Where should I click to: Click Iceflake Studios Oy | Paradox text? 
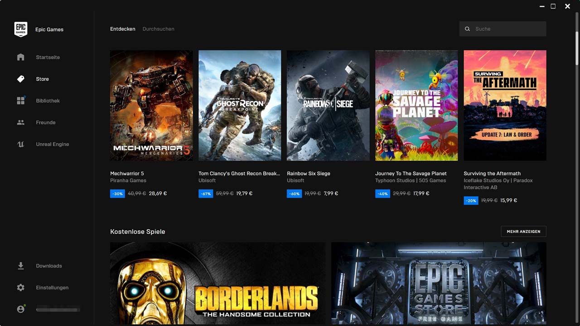498,181
